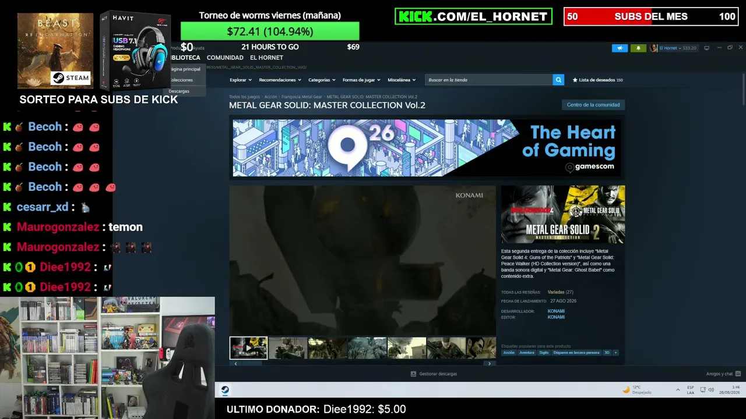Screen dimensions: 746x419
Task: Open the Formas de jugar dropdown
Action: [361, 80]
